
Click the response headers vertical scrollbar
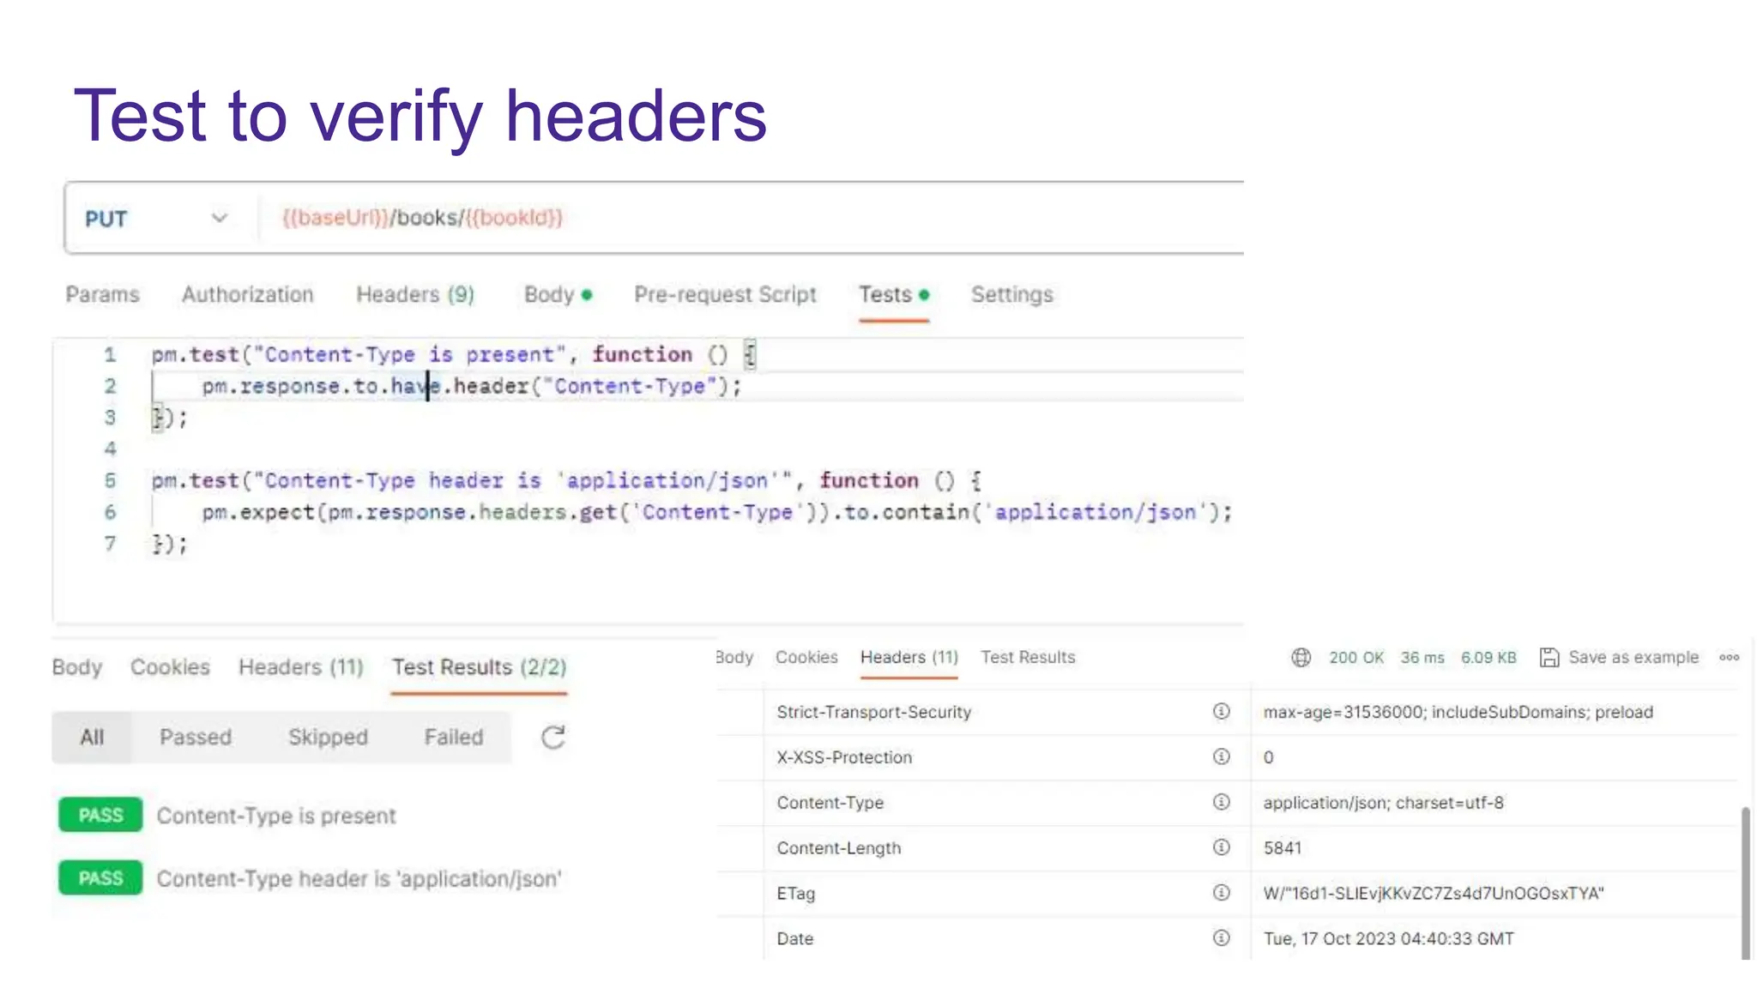(x=1745, y=883)
